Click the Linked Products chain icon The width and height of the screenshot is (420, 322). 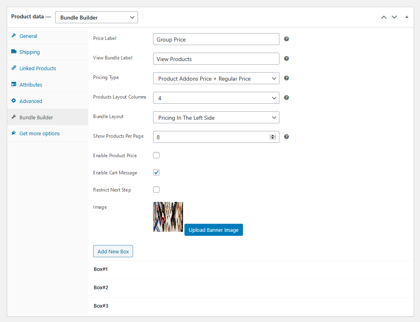pyautogui.click(x=14, y=68)
